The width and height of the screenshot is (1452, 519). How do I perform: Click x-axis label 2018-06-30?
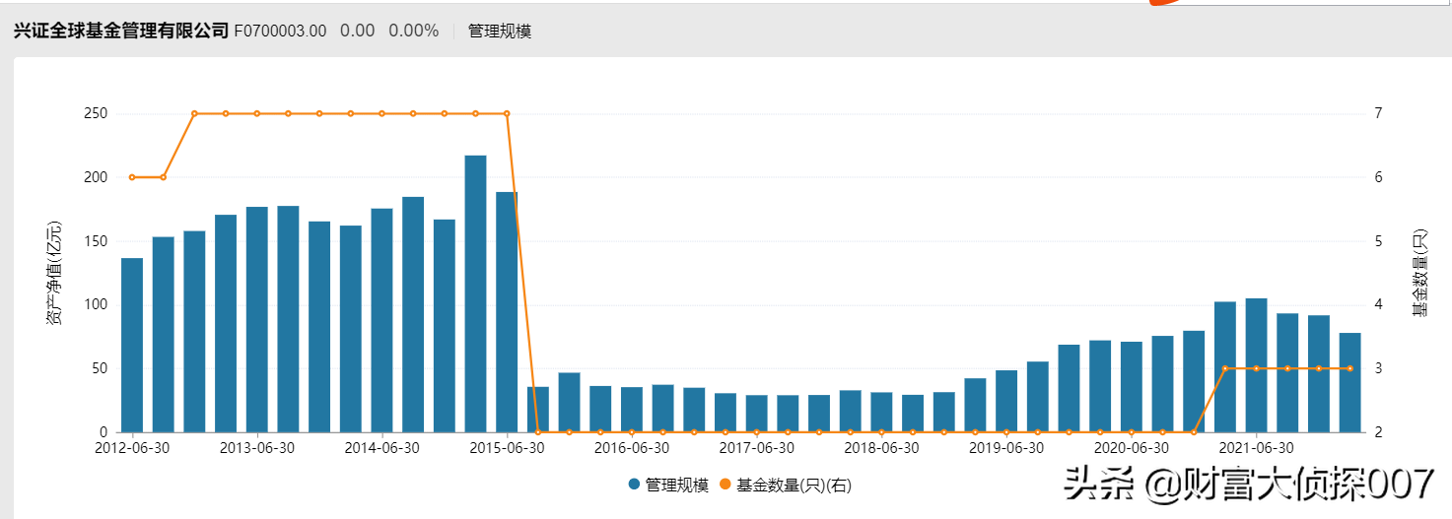[x=881, y=448]
